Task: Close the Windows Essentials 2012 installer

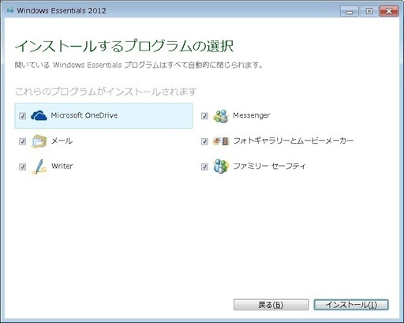Action: 389,11
